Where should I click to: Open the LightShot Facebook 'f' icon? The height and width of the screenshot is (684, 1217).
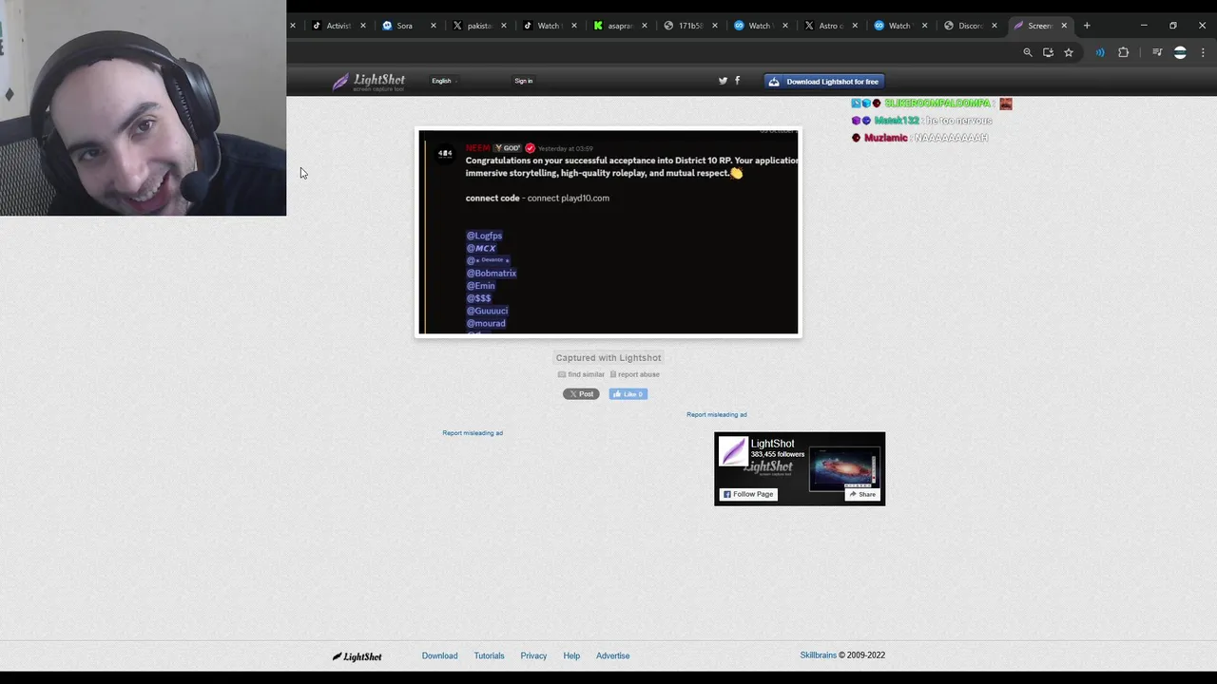(x=737, y=81)
